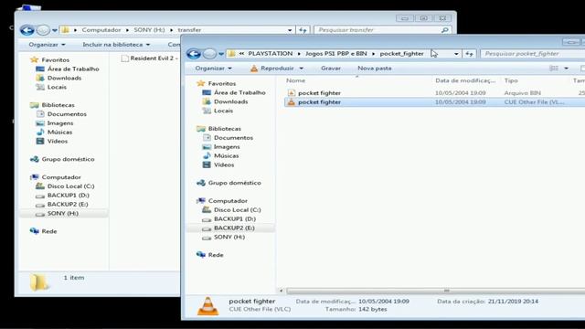Click SONY (H:) drive icon, transfer window

[40, 214]
